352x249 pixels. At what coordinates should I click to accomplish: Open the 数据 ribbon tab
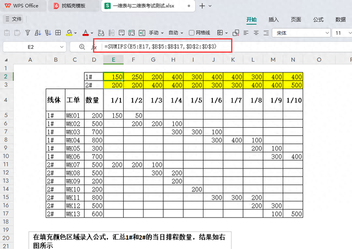[340, 20]
